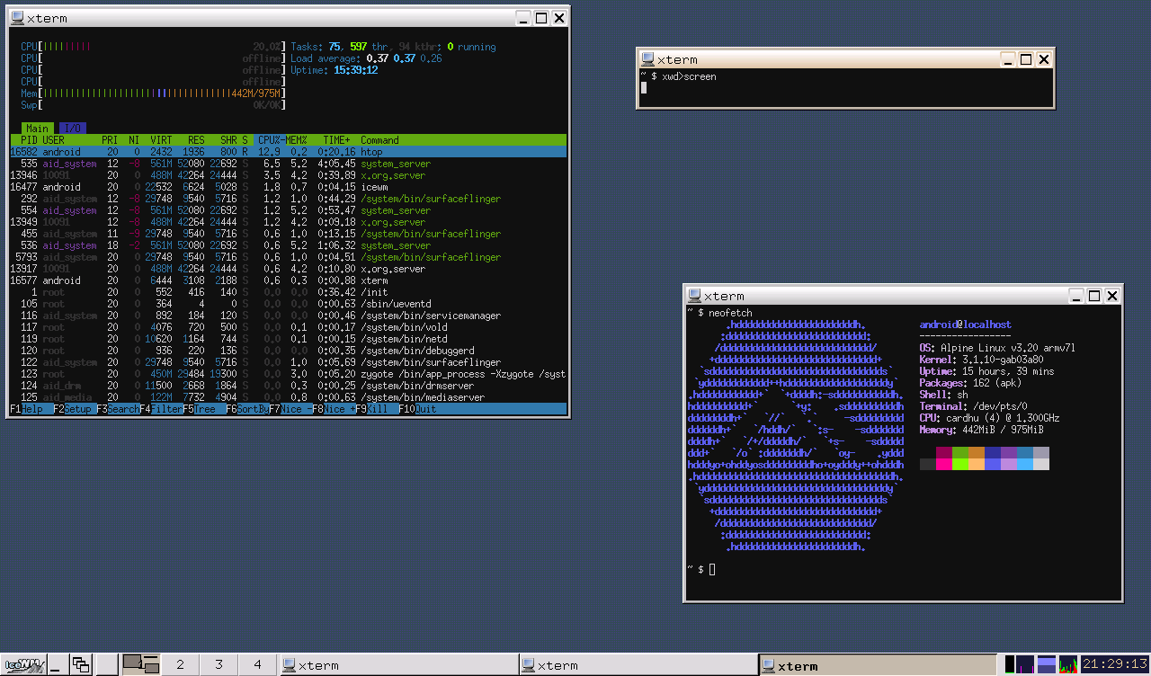Open the IceWM start menu

click(23, 664)
